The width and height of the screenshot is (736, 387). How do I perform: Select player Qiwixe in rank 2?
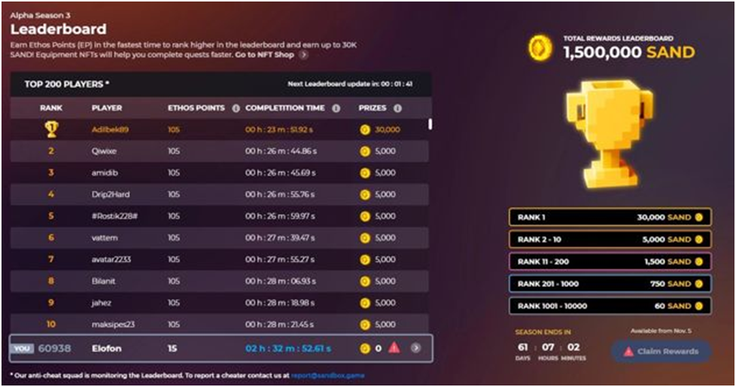[x=104, y=151]
